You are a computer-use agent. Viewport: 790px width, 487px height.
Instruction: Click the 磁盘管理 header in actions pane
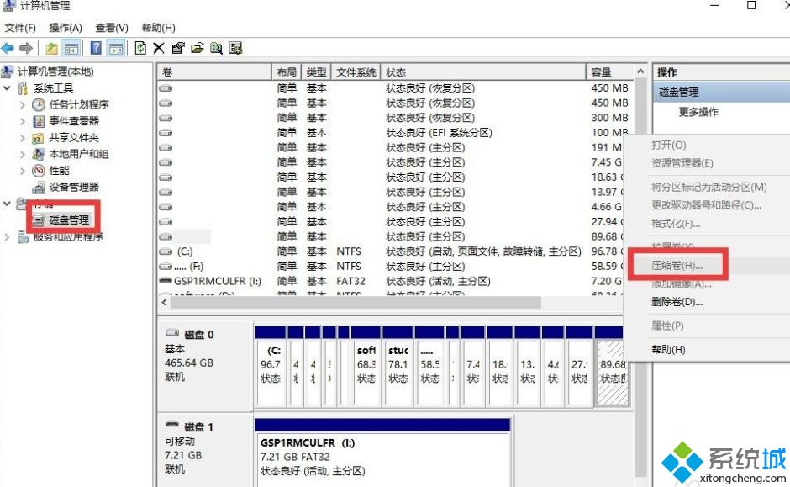click(721, 93)
